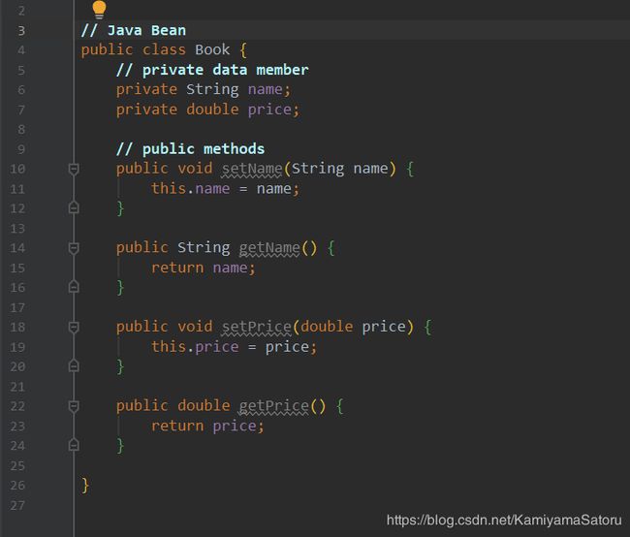The height and width of the screenshot is (537, 630).
Task: Click the fold end marker on line 20
Action: coord(73,365)
